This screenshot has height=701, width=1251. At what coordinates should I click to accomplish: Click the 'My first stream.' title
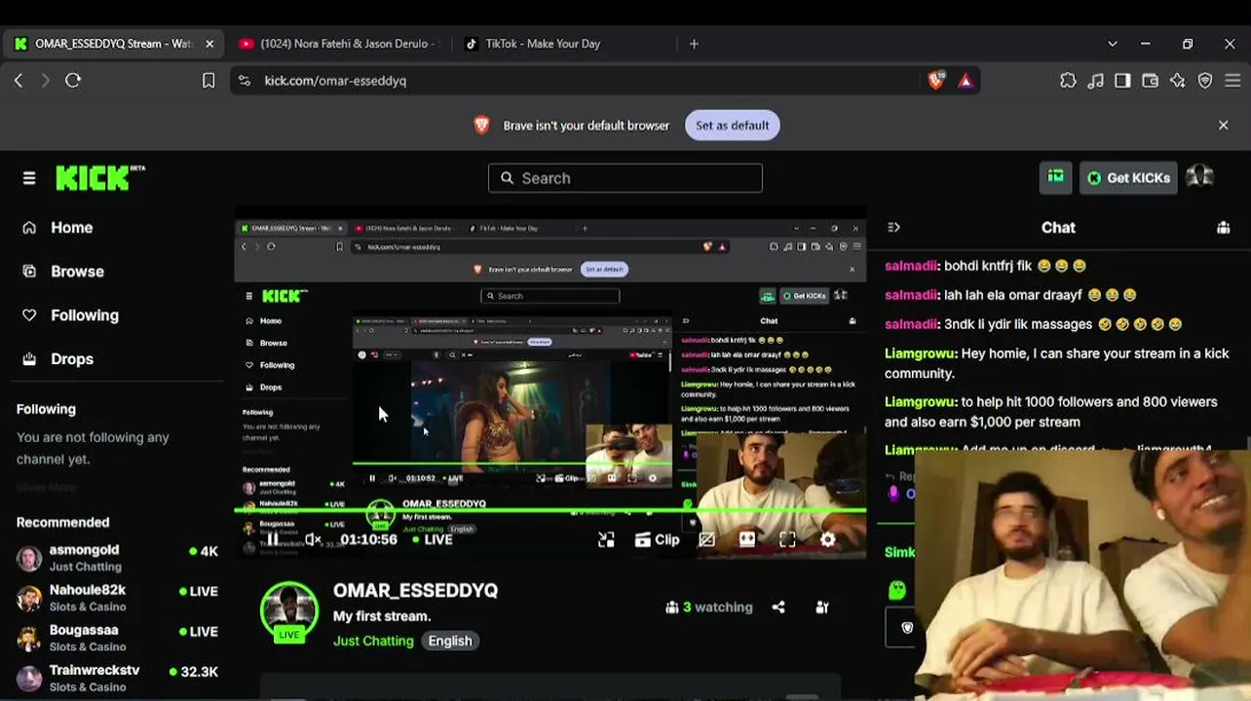[x=382, y=616]
